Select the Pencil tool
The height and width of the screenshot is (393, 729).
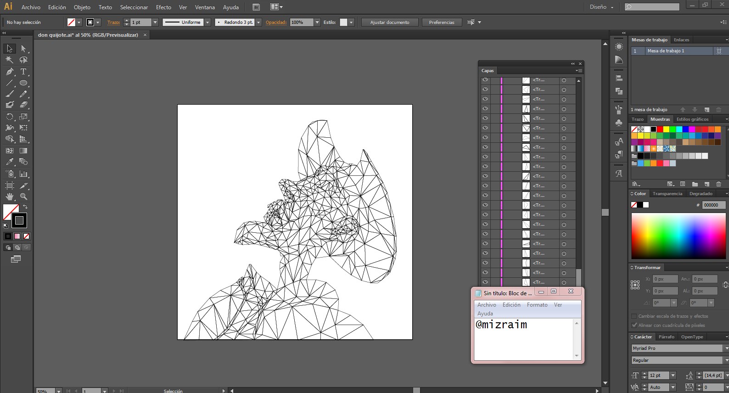point(23,94)
